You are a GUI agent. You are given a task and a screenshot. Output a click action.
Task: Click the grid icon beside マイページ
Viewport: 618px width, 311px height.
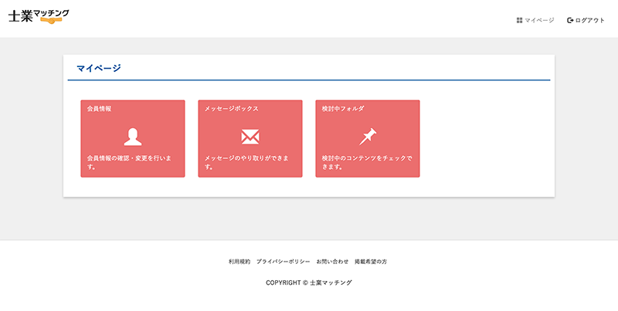click(519, 20)
